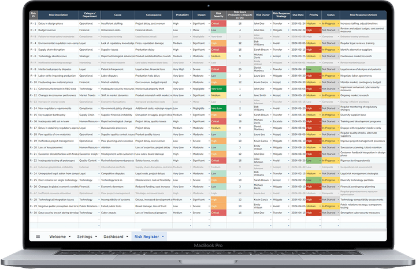This screenshot has height=269, width=416.
Task: Open the Settings tab's dropdown arrow
Action: [96, 237]
